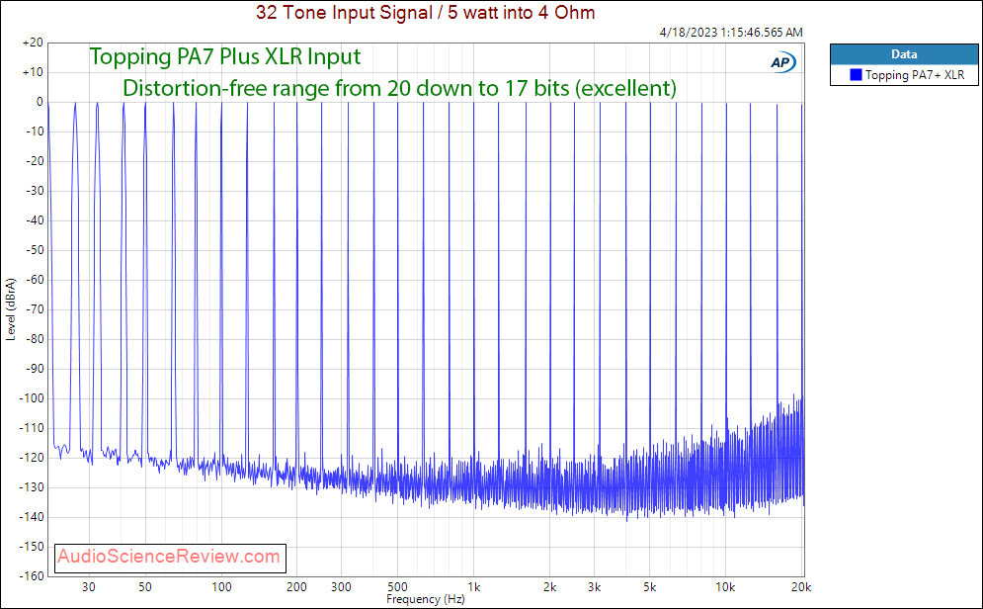This screenshot has width=983, height=609.
Task: Click the "0" level axis label
Action: tap(40, 102)
